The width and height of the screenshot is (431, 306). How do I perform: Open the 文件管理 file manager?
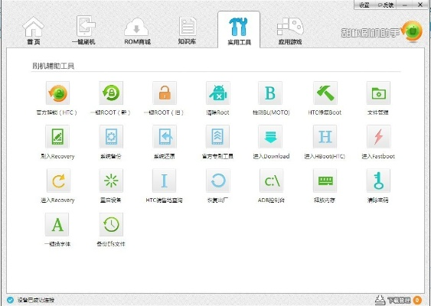click(378, 93)
